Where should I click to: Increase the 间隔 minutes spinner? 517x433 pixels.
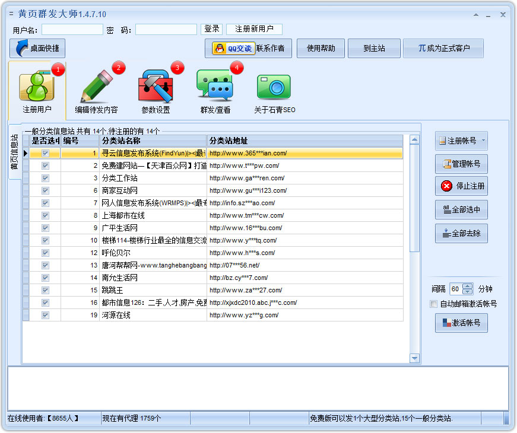point(468,286)
